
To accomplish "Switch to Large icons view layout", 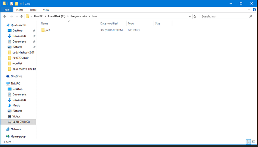I will pos(254,142).
